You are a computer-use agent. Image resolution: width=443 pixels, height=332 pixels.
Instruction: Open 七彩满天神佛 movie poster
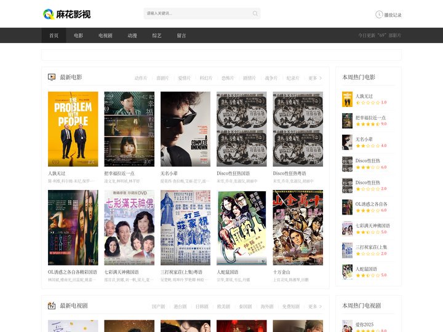tap(129, 227)
